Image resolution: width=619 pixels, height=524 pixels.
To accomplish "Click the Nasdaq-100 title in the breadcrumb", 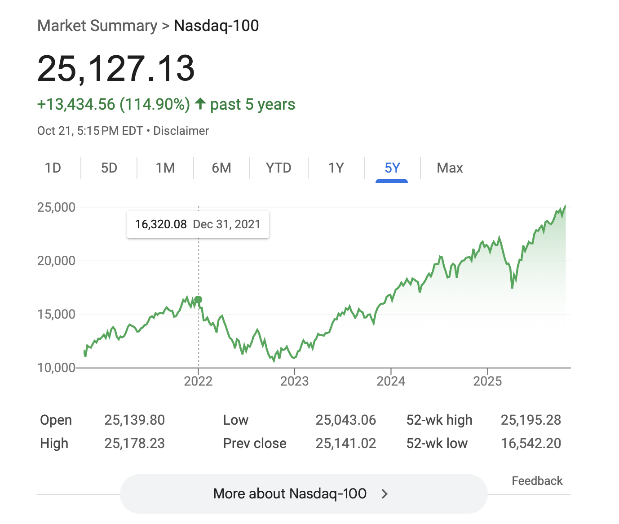I will (x=216, y=26).
